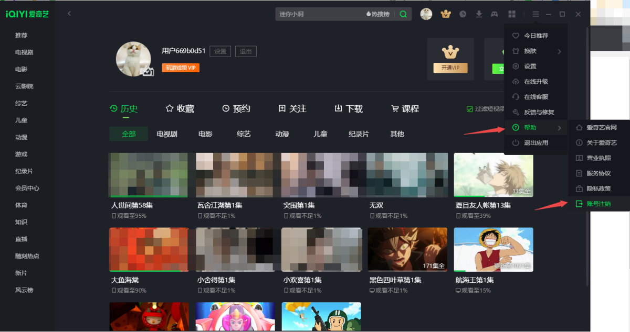
Task: Open 风云榜 in the sidebar
Action: 24,290
